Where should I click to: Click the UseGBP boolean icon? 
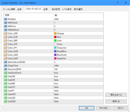[5, 84]
